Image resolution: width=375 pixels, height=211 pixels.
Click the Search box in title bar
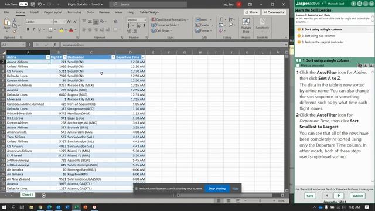tap(148, 4)
